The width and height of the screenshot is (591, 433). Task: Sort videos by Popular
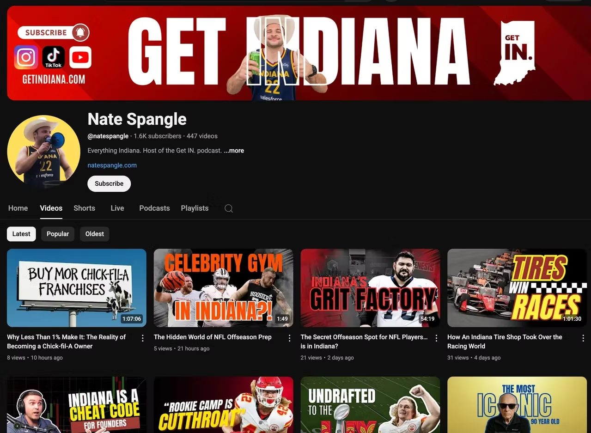[x=58, y=234]
